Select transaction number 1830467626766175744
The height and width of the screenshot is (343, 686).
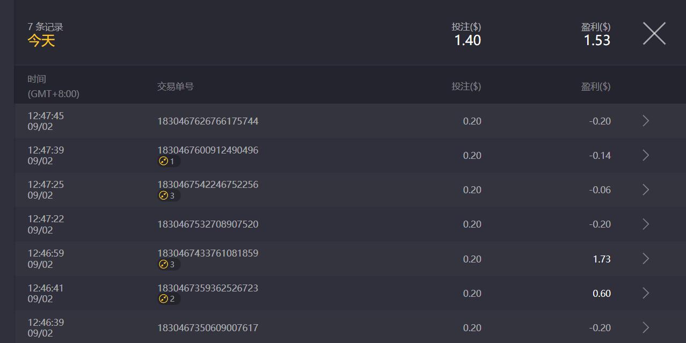[208, 121]
